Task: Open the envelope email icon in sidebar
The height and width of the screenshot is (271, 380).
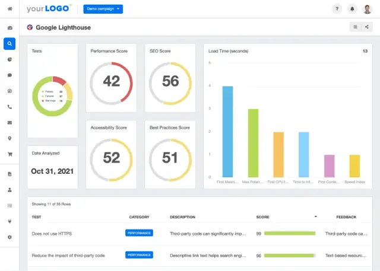Action: pyautogui.click(x=9, y=123)
